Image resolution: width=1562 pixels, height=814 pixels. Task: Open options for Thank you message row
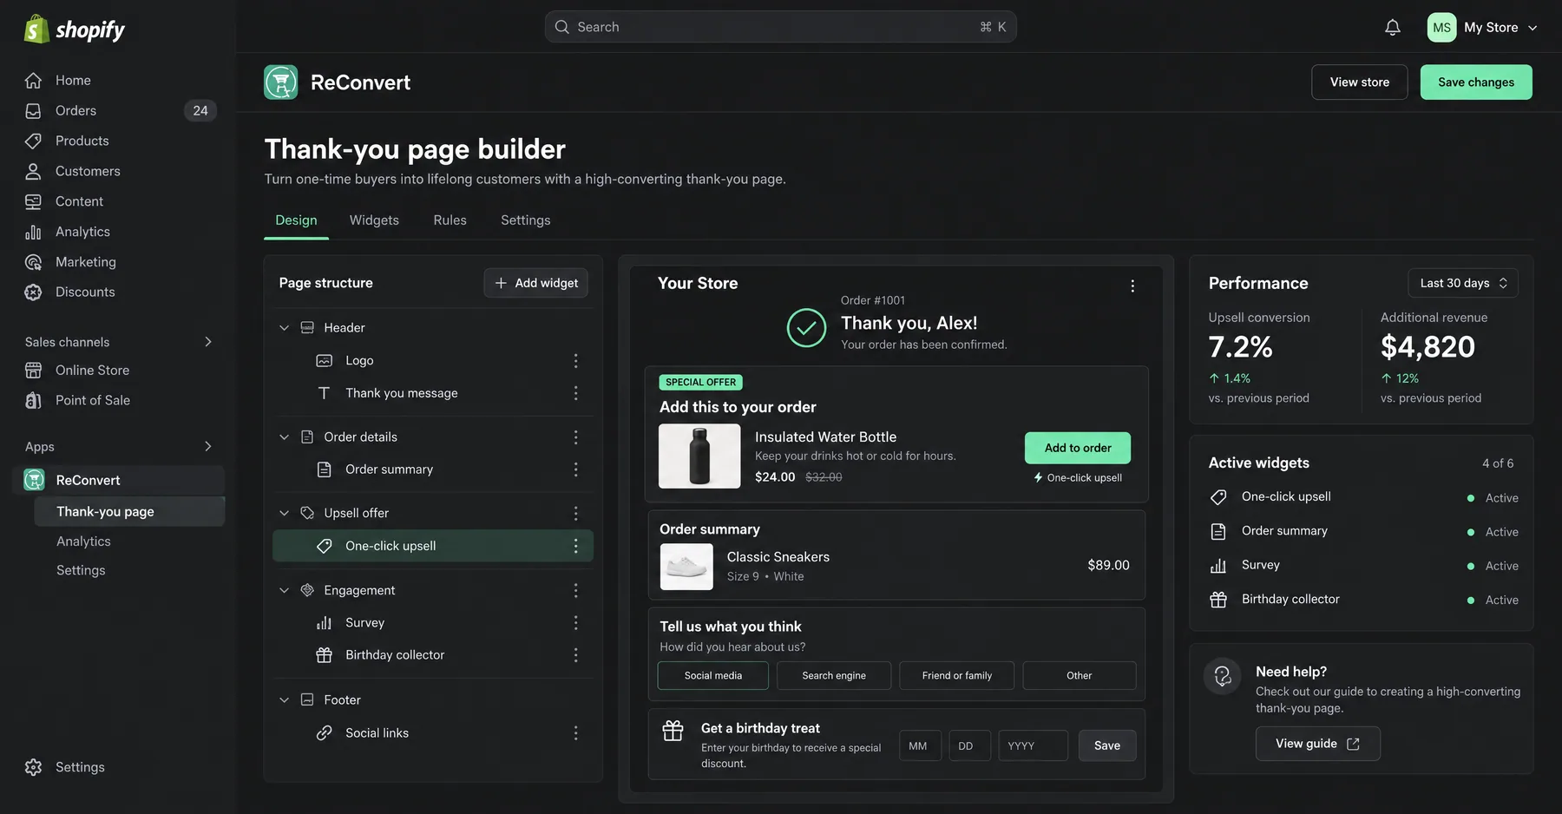click(x=575, y=393)
